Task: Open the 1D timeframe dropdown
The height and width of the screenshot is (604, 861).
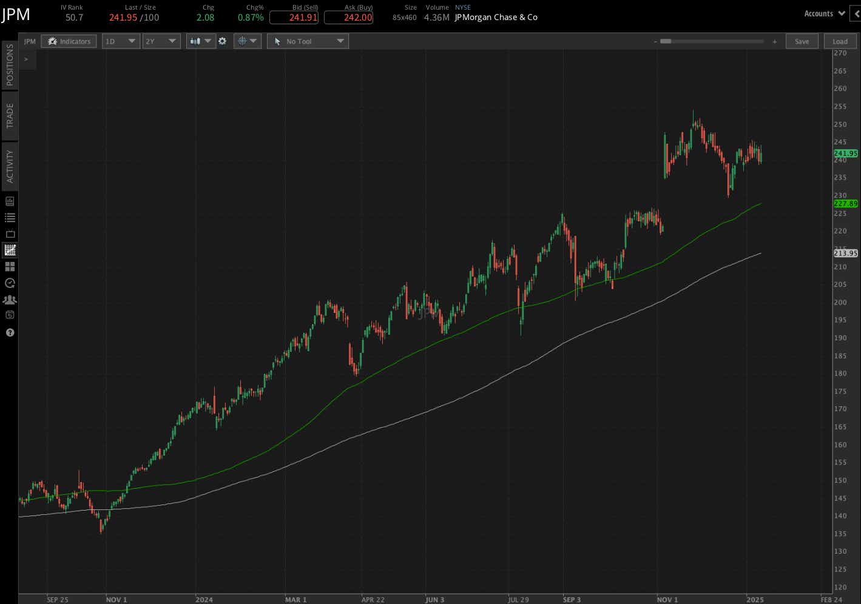Action: click(x=121, y=41)
